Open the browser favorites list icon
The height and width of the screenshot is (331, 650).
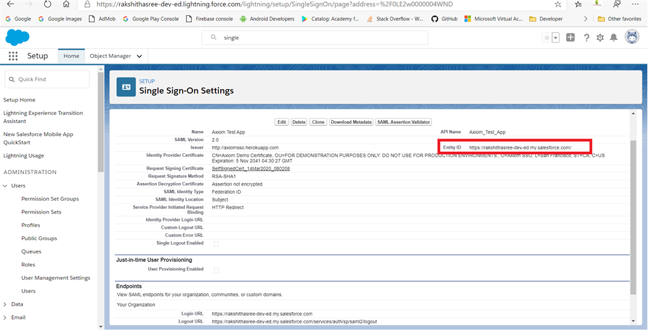pyautogui.click(x=579, y=4)
